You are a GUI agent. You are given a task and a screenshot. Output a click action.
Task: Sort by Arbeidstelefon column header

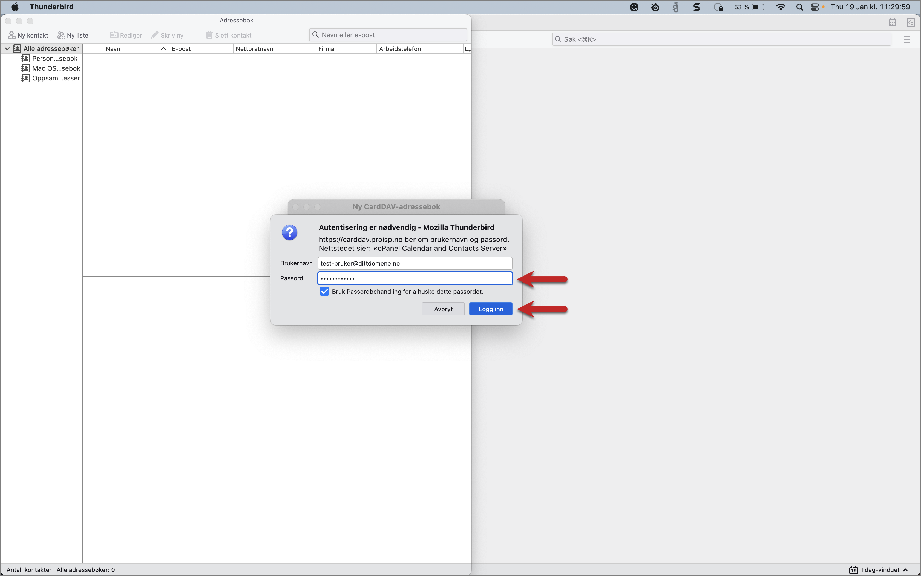[x=420, y=49]
